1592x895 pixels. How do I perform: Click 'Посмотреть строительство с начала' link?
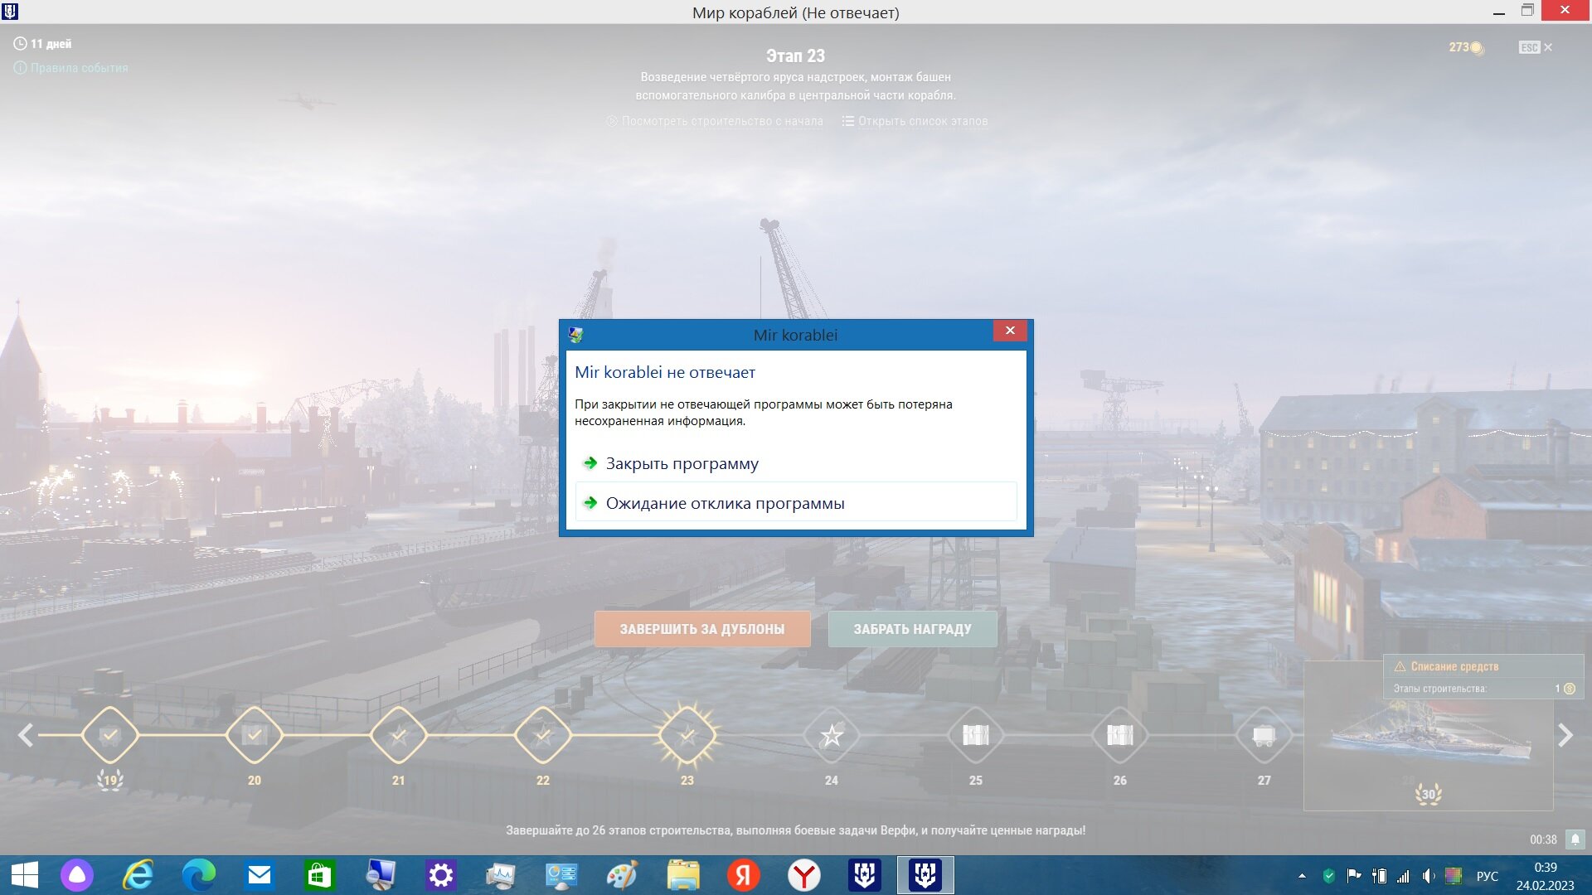click(x=715, y=121)
